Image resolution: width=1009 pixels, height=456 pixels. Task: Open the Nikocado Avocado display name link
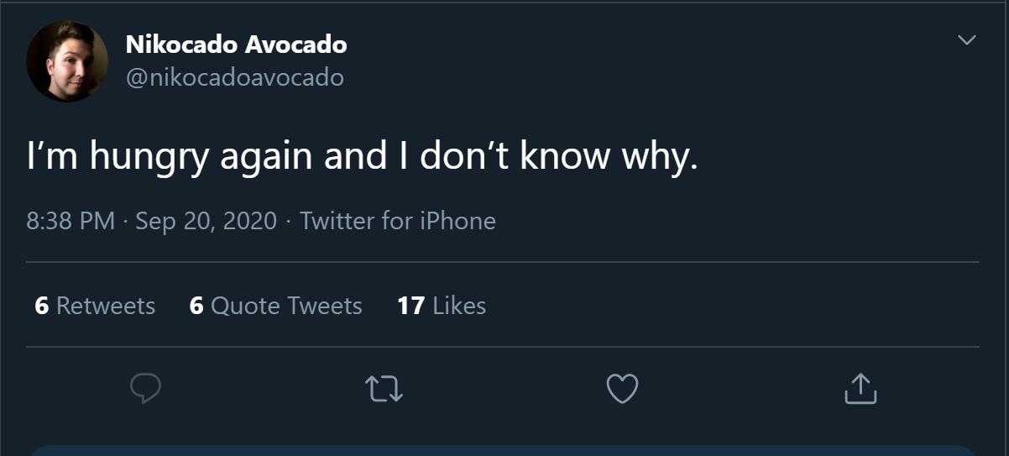[x=236, y=45]
